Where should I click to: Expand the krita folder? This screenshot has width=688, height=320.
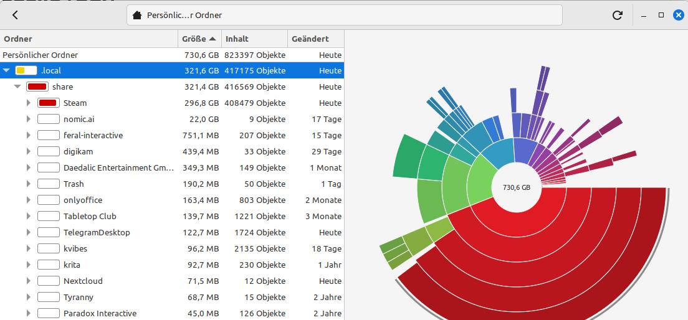coord(29,265)
